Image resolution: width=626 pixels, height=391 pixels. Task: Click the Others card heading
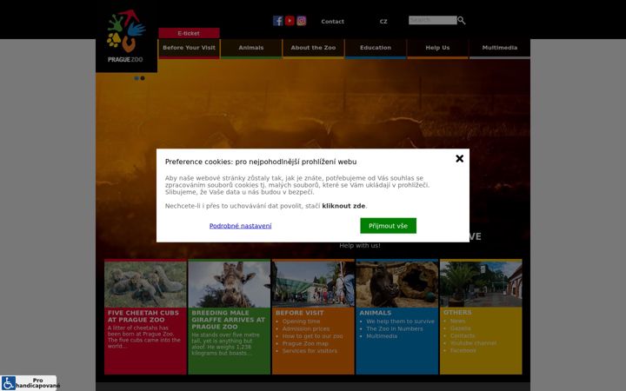click(457, 313)
